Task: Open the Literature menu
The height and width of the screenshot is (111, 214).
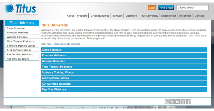Action: 131,16
